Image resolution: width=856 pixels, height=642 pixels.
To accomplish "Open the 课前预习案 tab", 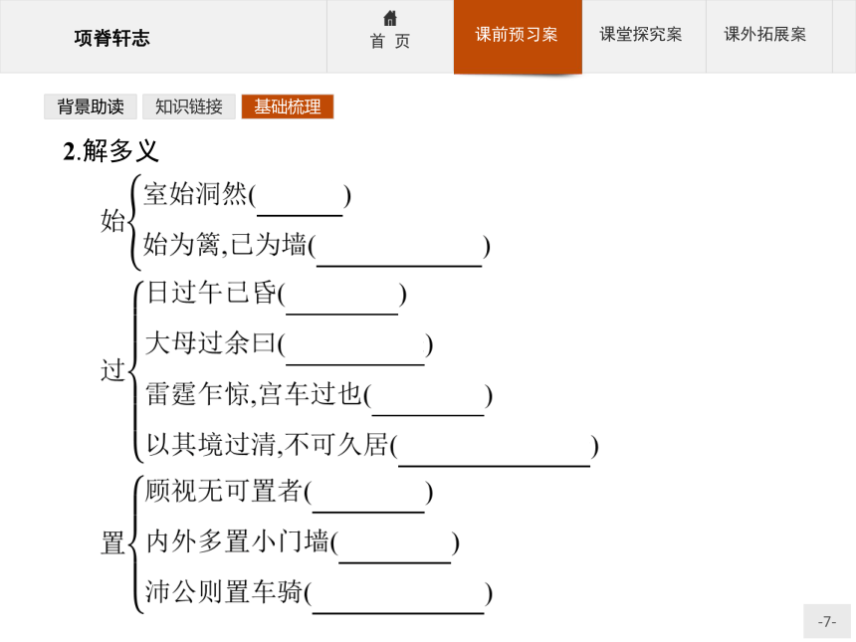I will point(518,36).
